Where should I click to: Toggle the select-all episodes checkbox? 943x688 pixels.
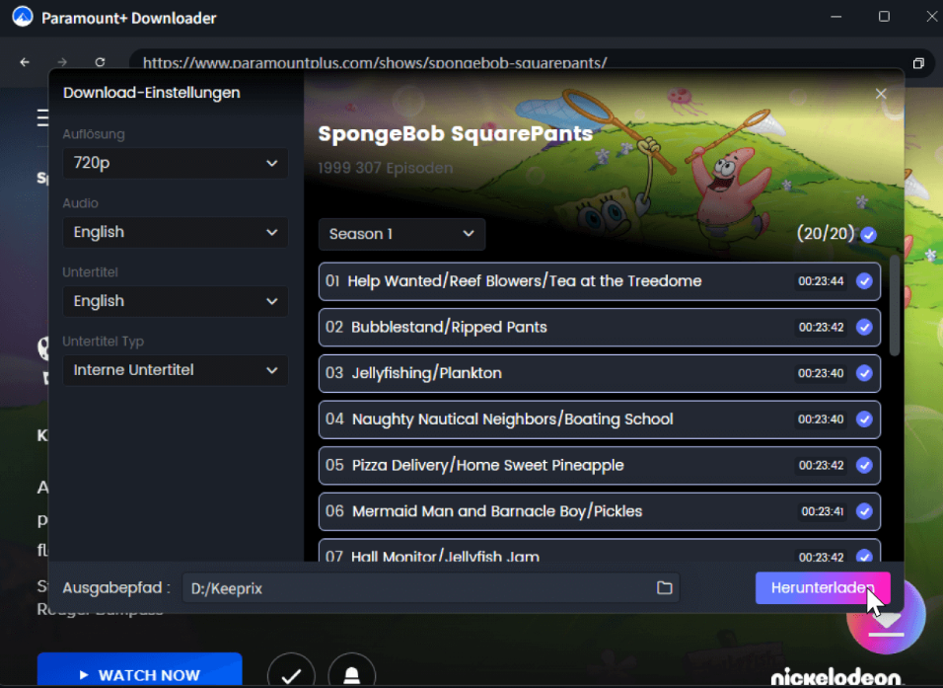click(x=868, y=235)
